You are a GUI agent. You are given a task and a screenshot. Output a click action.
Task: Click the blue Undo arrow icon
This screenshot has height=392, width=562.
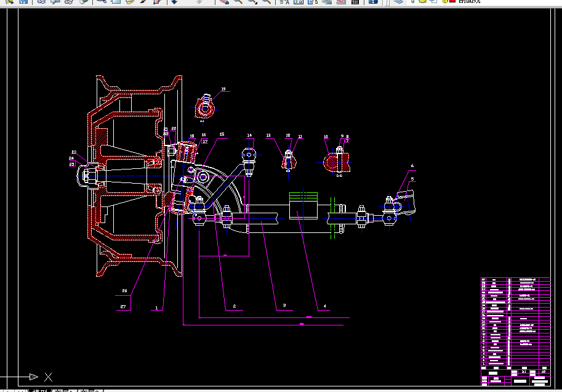click(175, 1)
